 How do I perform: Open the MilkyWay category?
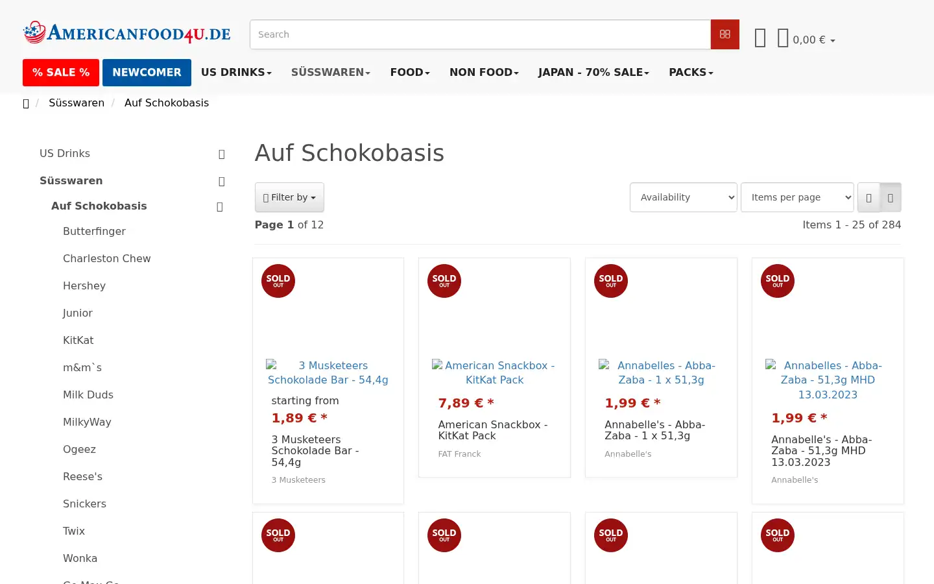click(87, 422)
